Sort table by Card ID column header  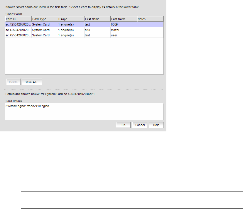[x=18, y=19]
